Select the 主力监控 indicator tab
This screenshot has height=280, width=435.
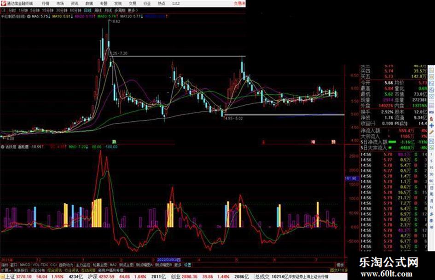pos(83,265)
